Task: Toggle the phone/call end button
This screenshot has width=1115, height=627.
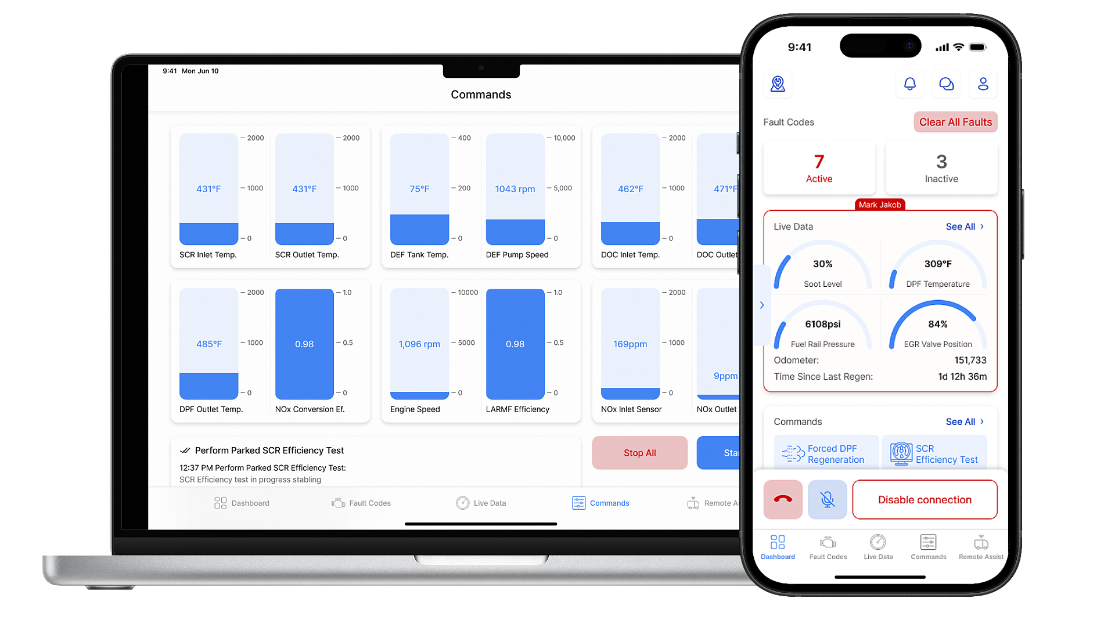Action: (x=783, y=499)
